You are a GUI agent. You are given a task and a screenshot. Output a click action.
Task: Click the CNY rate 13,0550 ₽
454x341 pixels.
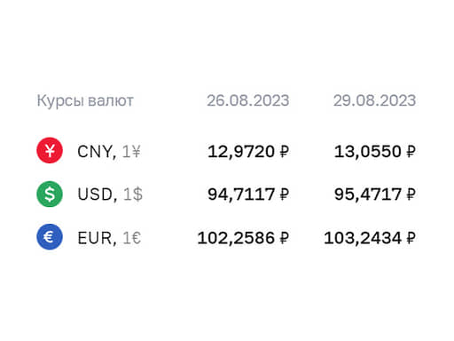click(x=375, y=152)
